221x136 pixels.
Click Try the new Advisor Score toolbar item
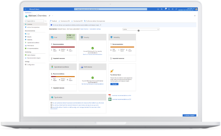tap(94, 21)
